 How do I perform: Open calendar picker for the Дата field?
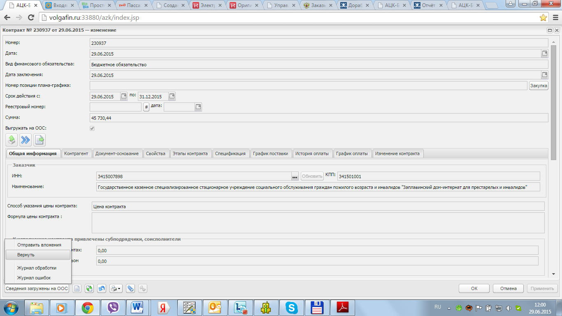pos(544,53)
